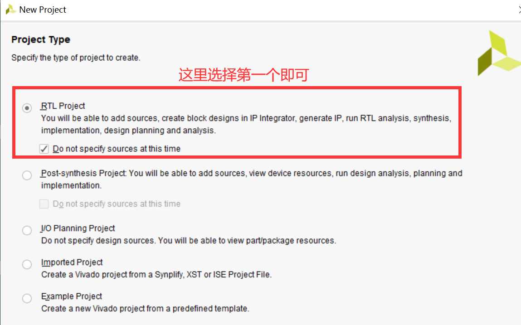Choose the Post-synthesis Project radio button

[27, 175]
